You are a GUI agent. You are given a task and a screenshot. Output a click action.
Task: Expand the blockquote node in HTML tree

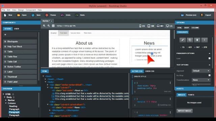(x=50, y=110)
